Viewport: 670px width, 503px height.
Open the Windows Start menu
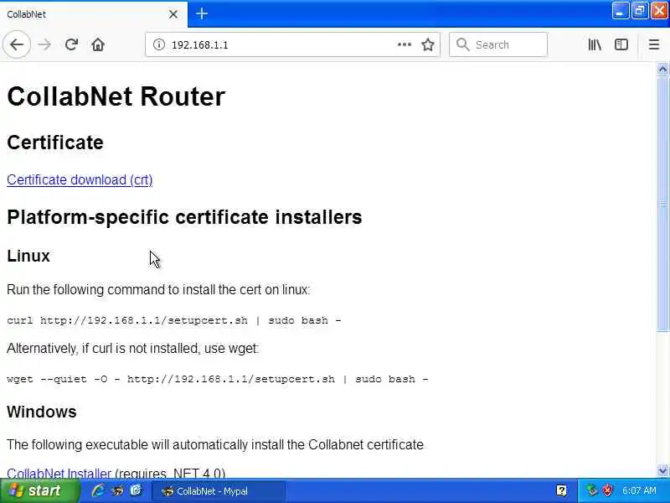pyautogui.click(x=39, y=490)
